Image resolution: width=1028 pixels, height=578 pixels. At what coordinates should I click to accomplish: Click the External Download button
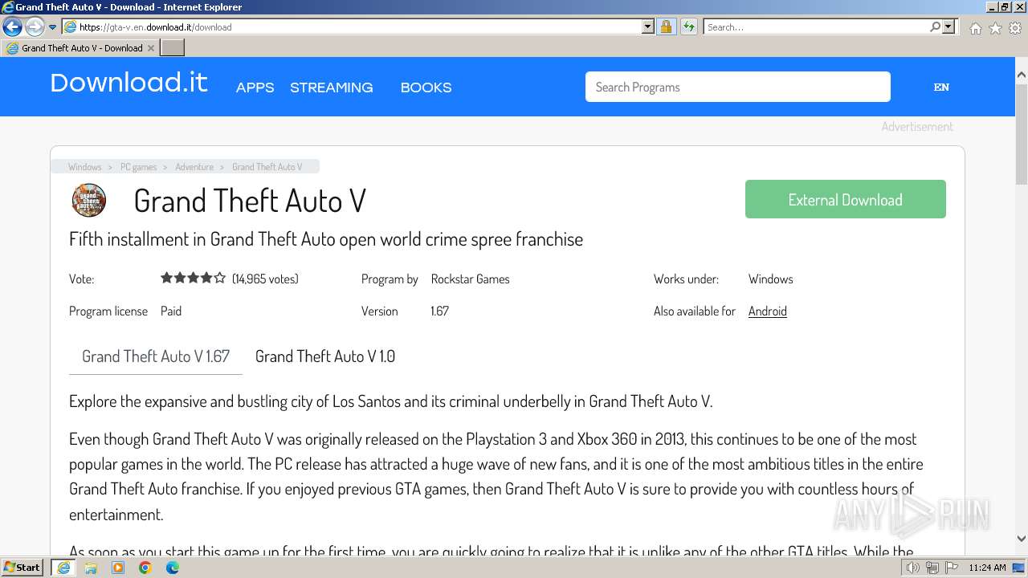point(845,199)
